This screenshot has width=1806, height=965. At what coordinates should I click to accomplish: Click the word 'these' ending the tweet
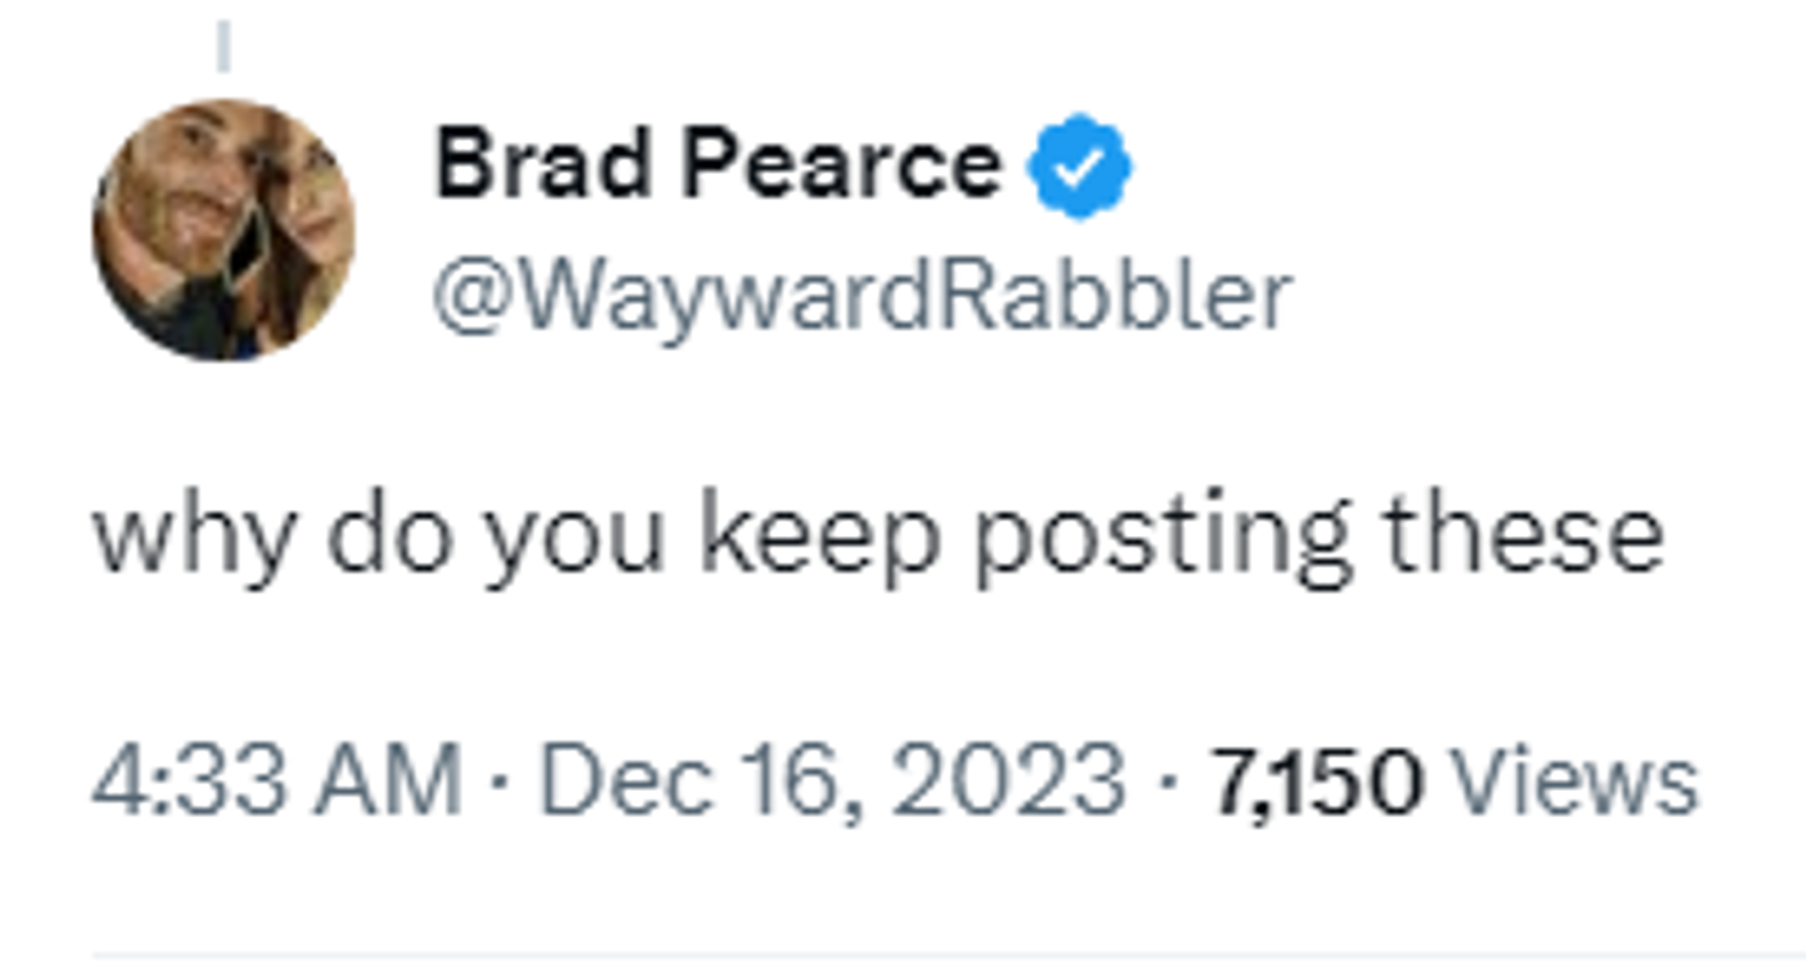tap(1525, 534)
